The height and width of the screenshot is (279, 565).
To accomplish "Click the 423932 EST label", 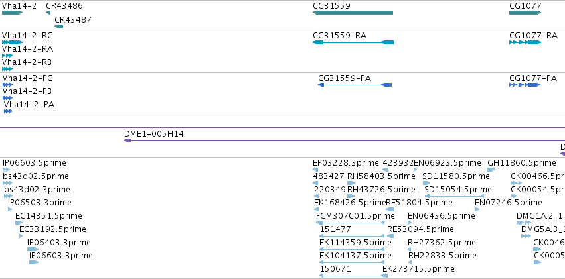I will (x=398, y=163).
